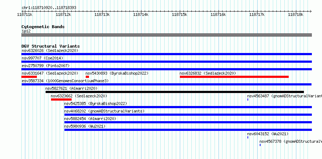Select the blue bar under nsv6326026
The image size is (322, 159).
166,54
